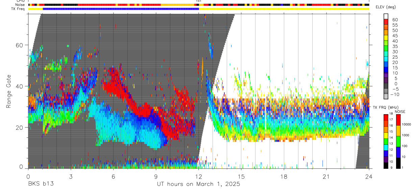Click the '-10' label on ELEV colorbar
The image size is (415, 191).
coord(395,95)
